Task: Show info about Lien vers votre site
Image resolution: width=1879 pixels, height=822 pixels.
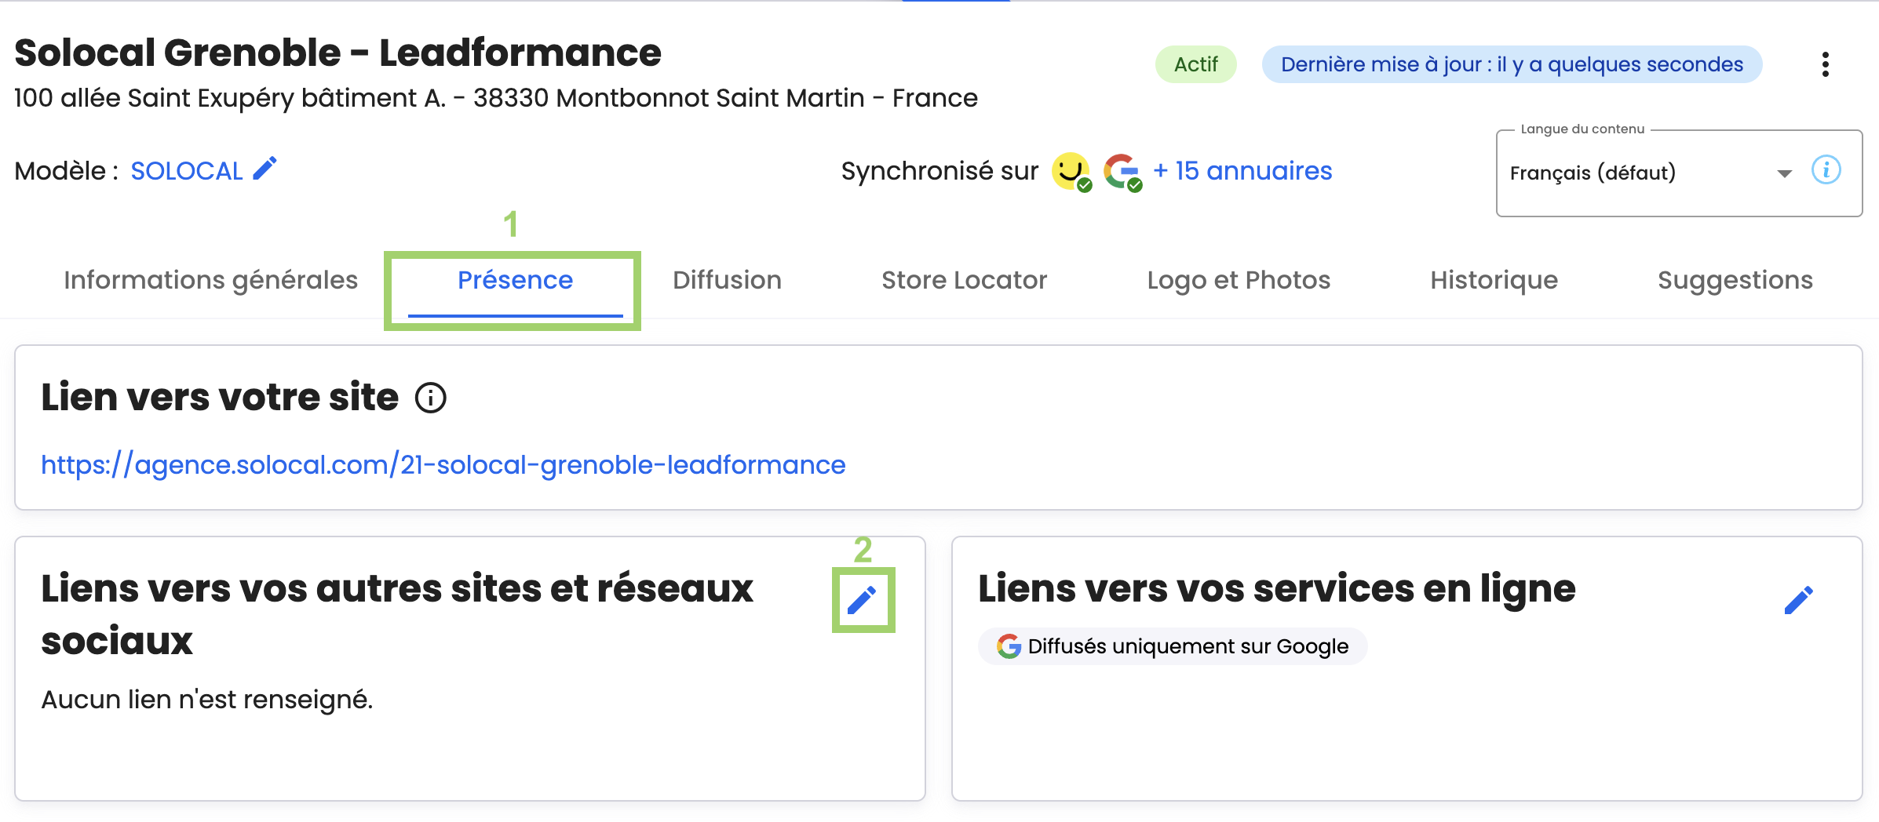Action: coord(430,398)
